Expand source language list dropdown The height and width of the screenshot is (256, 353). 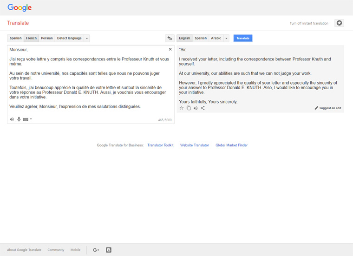[x=87, y=38]
